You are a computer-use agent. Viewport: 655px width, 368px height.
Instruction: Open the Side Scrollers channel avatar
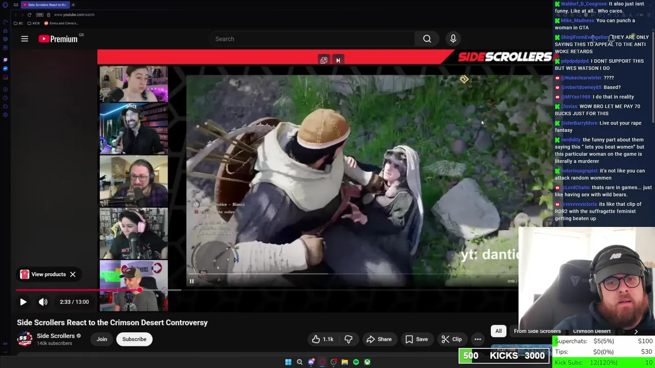25,339
